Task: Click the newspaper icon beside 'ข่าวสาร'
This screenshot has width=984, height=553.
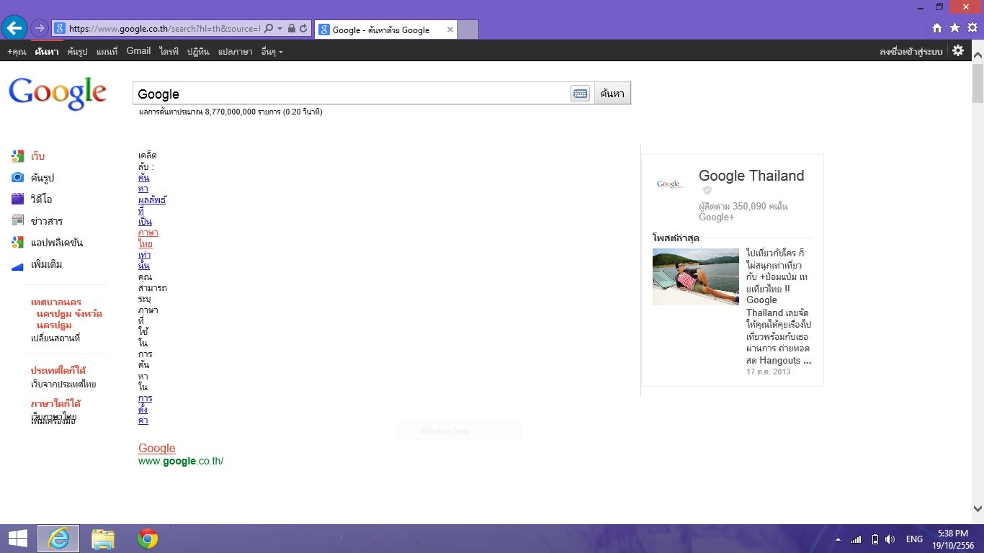Action: [18, 221]
